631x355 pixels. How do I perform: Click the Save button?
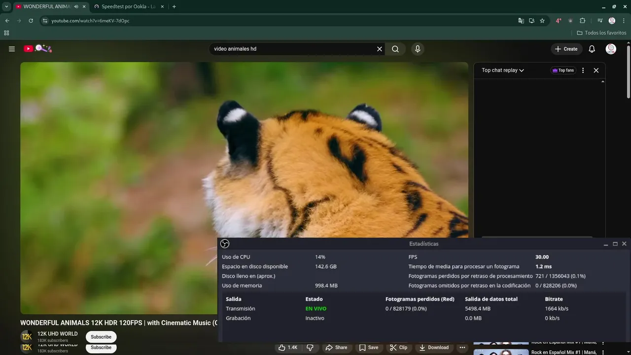point(369,348)
